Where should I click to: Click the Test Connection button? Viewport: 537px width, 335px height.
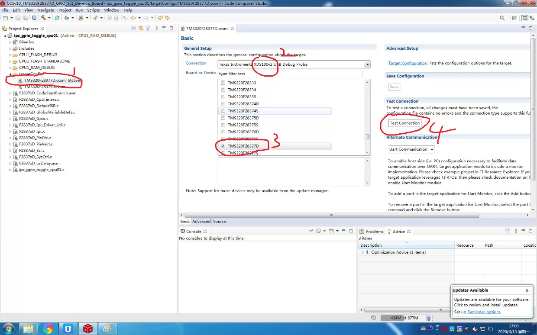405,123
